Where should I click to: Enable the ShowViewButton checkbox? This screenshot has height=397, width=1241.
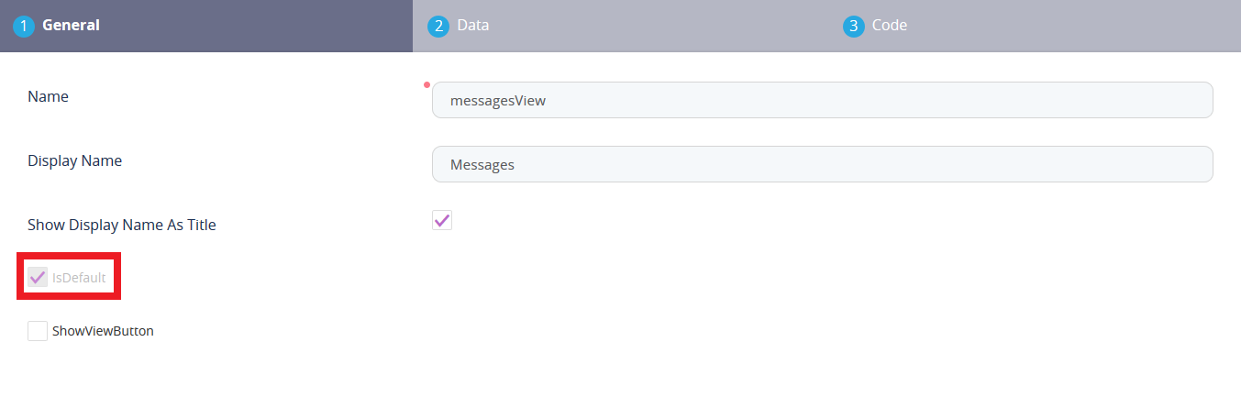(x=38, y=331)
